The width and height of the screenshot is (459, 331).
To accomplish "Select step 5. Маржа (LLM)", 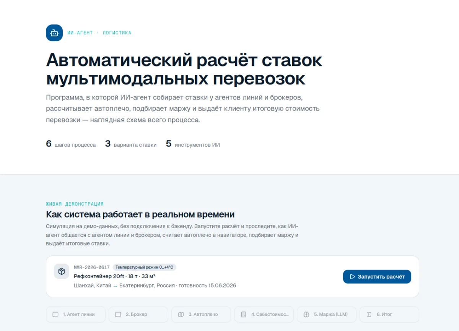I will [327, 315].
